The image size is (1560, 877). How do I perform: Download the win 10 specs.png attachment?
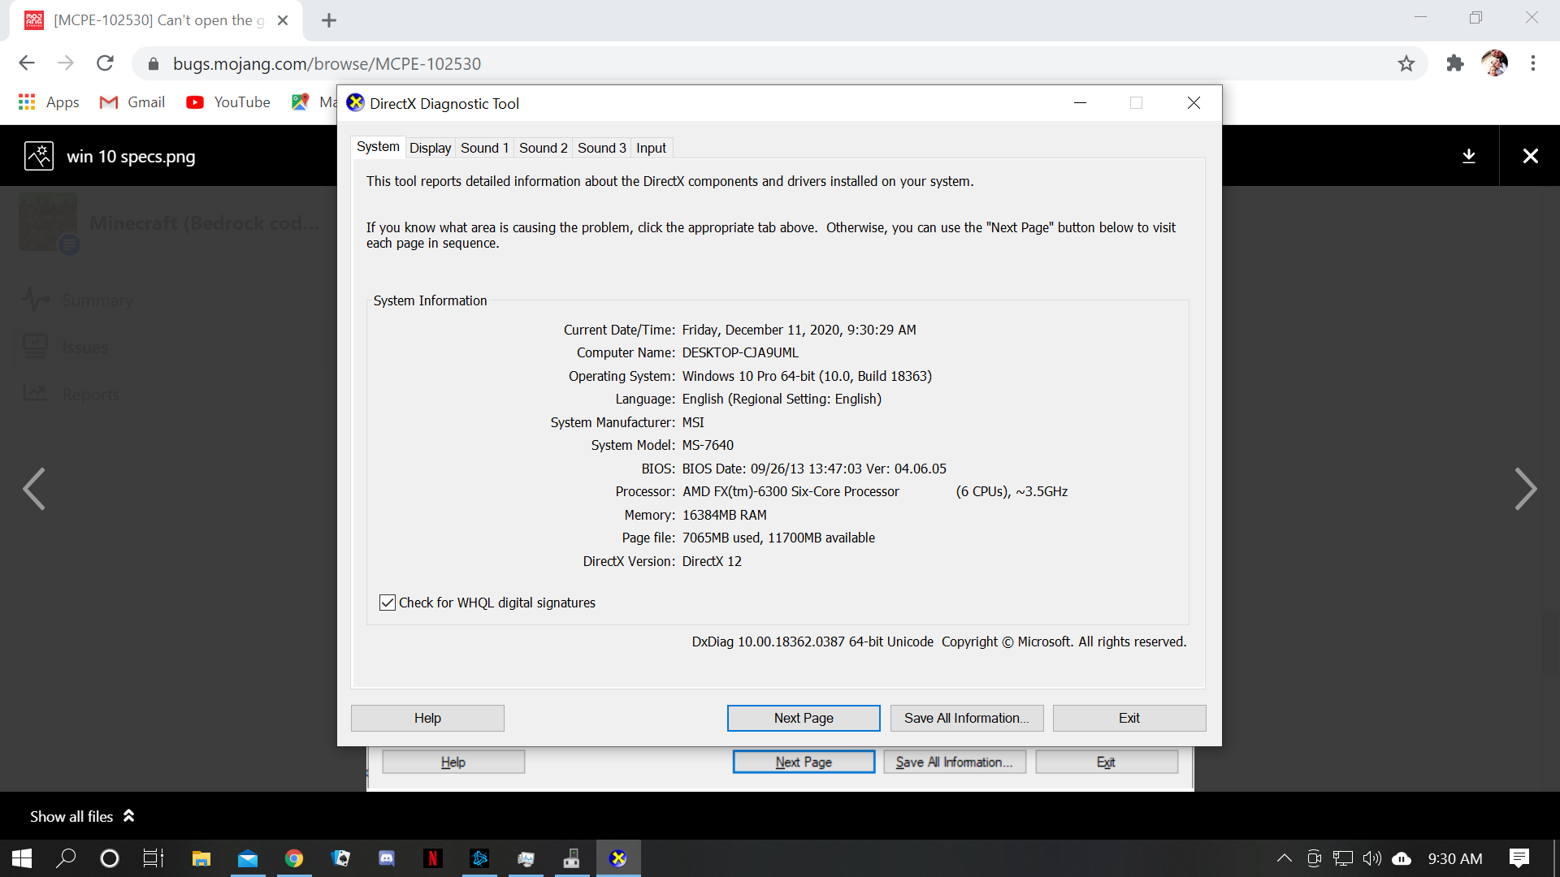coord(1468,156)
